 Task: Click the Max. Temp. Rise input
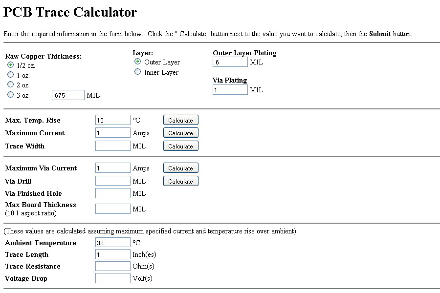(112, 120)
